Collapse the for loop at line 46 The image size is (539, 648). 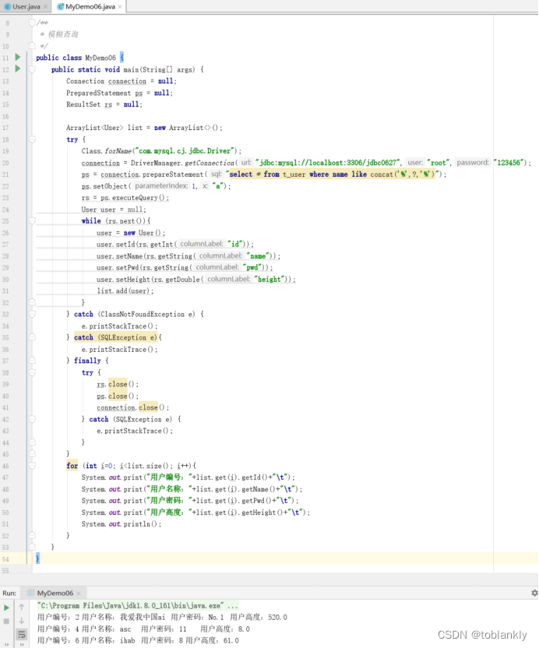(32, 466)
